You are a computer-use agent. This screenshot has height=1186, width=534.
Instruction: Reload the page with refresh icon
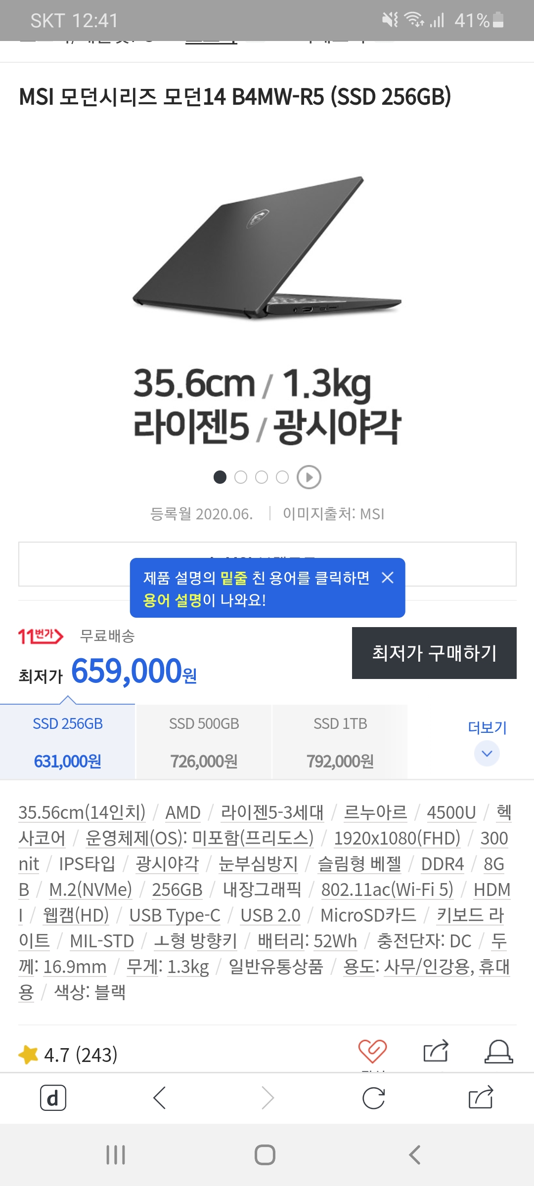pos(373,1098)
